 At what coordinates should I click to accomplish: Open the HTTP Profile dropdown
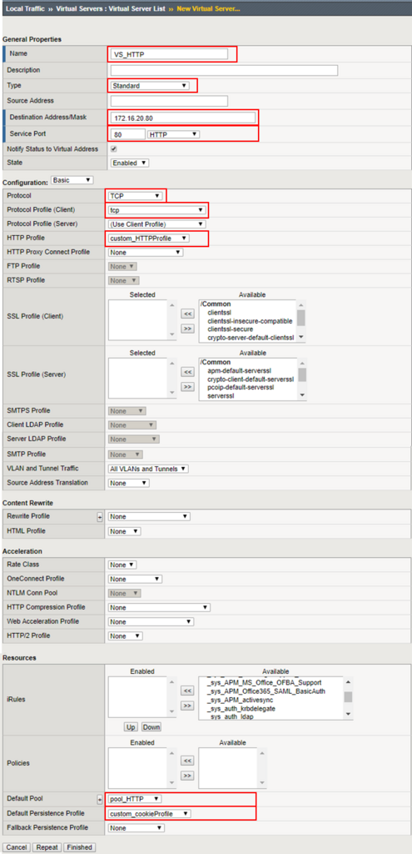click(x=149, y=238)
